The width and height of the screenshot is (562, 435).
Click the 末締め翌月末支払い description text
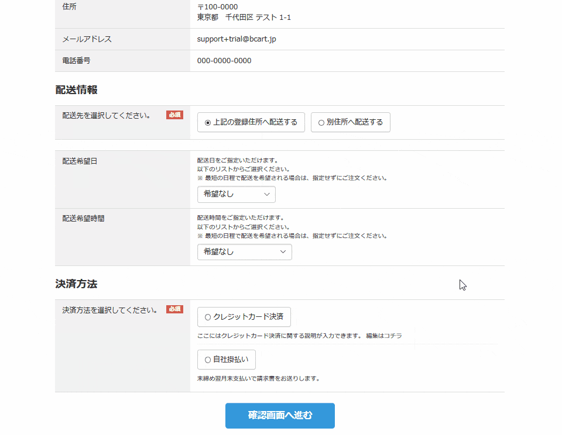(258, 378)
